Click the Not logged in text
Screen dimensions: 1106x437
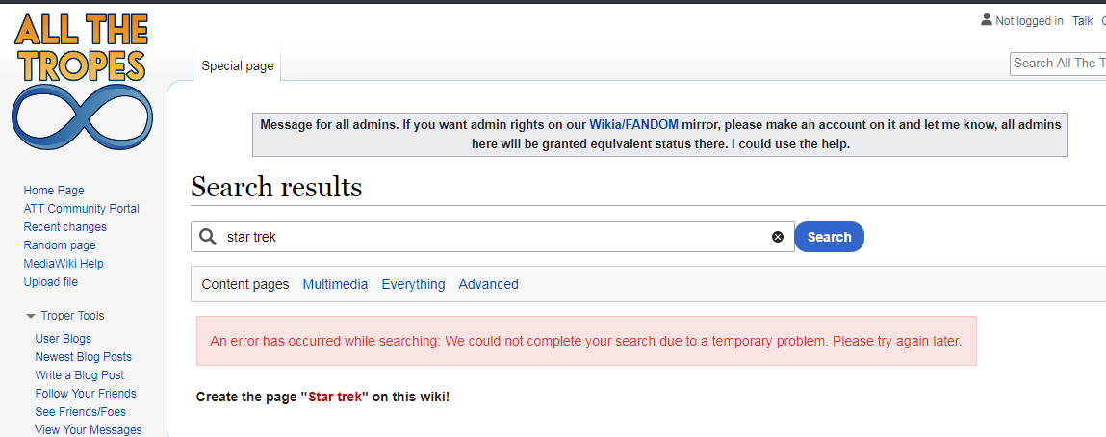(1029, 21)
